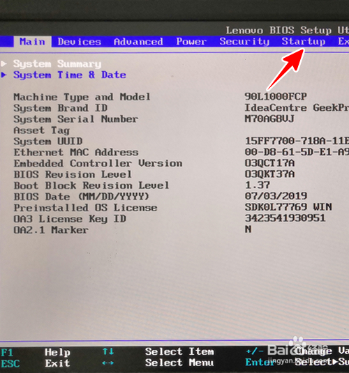Click the F1 Help key hint
This screenshot has height=373, width=349.
point(36,352)
